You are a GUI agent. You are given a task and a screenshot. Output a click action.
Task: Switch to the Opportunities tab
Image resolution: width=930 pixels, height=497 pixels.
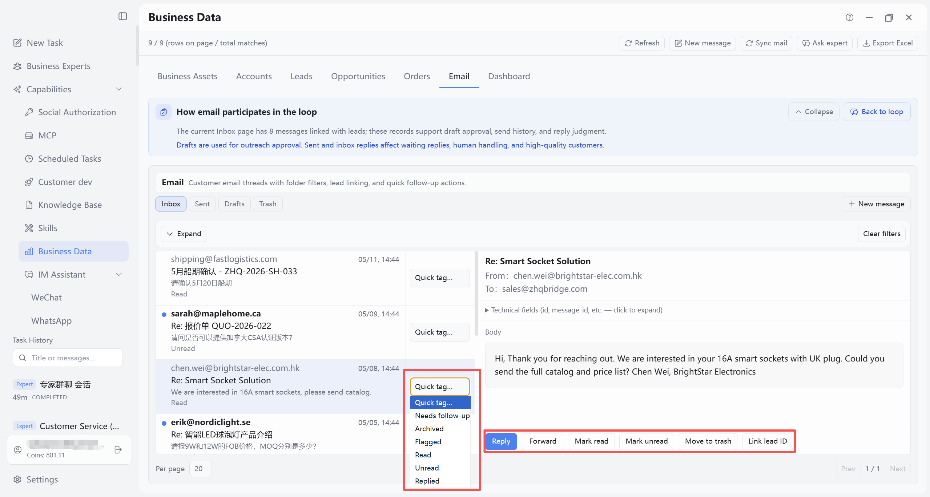click(x=358, y=77)
